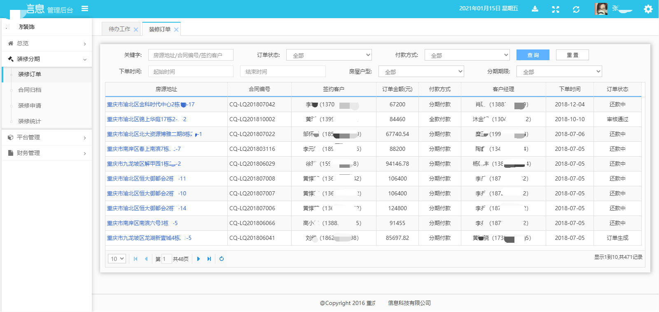The image size is (659, 312).
Task: Expand the 平台管理 sidebar menu
Action: pos(47,137)
